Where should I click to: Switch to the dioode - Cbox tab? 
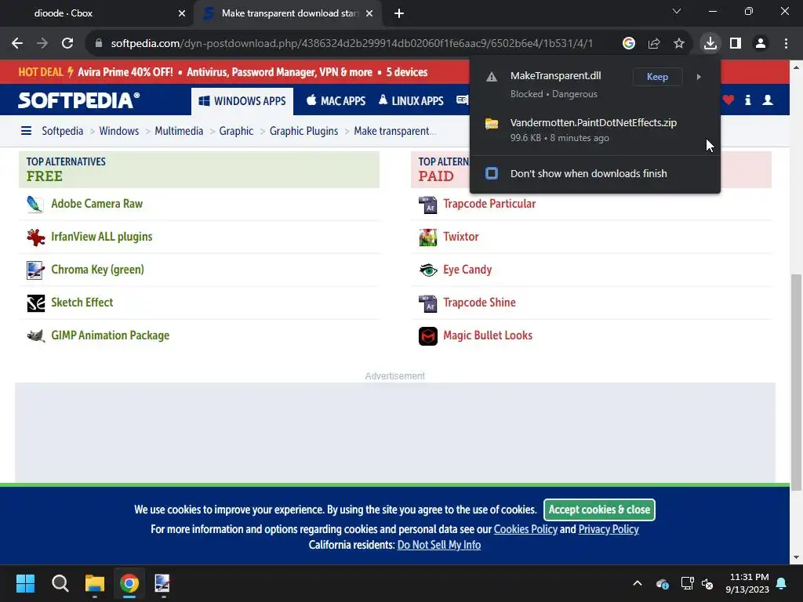[x=97, y=13]
